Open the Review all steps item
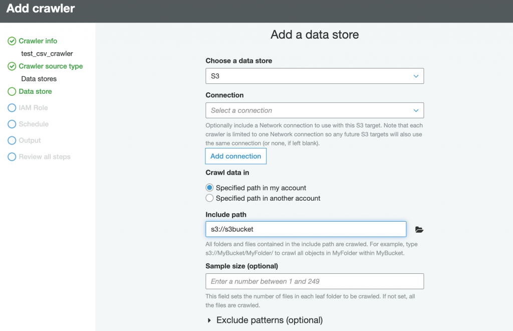The width and height of the screenshot is (513, 331). coord(45,157)
